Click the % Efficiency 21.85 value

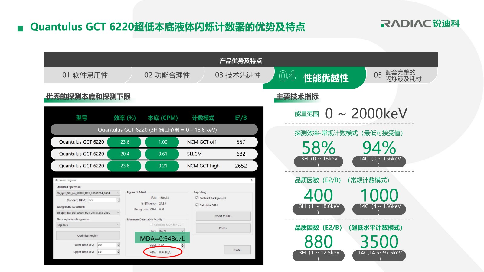pyautogui.click(x=162, y=204)
